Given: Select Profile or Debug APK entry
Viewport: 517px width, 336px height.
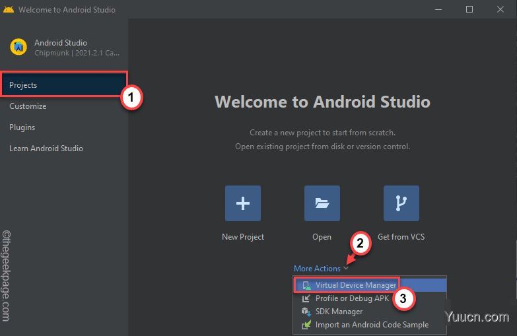Looking at the screenshot, I should click(370, 298).
